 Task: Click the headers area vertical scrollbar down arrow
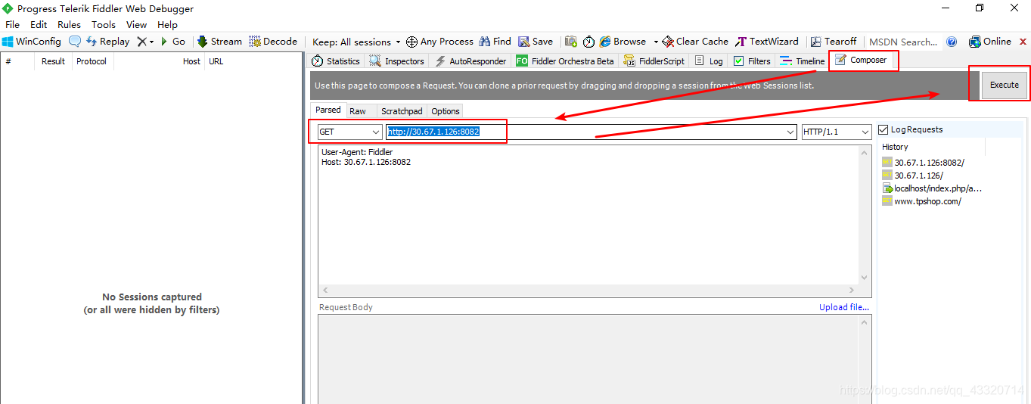865,278
